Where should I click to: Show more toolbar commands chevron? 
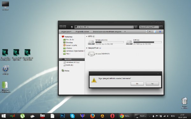tap(125, 31)
